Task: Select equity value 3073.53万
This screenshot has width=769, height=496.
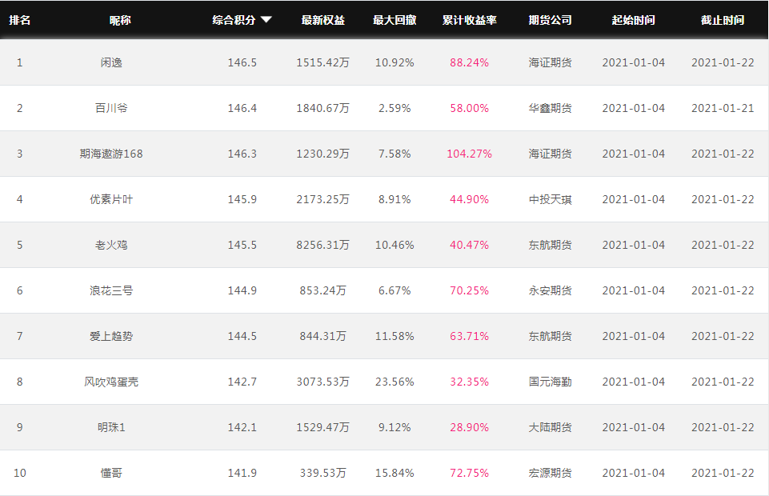Action: pos(322,382)
